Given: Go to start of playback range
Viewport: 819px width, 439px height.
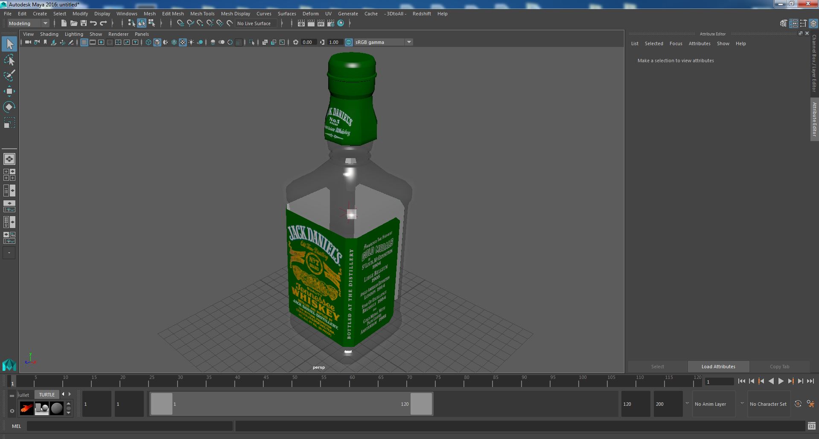Looking at the screenshot, I should [x=741, y=381].
